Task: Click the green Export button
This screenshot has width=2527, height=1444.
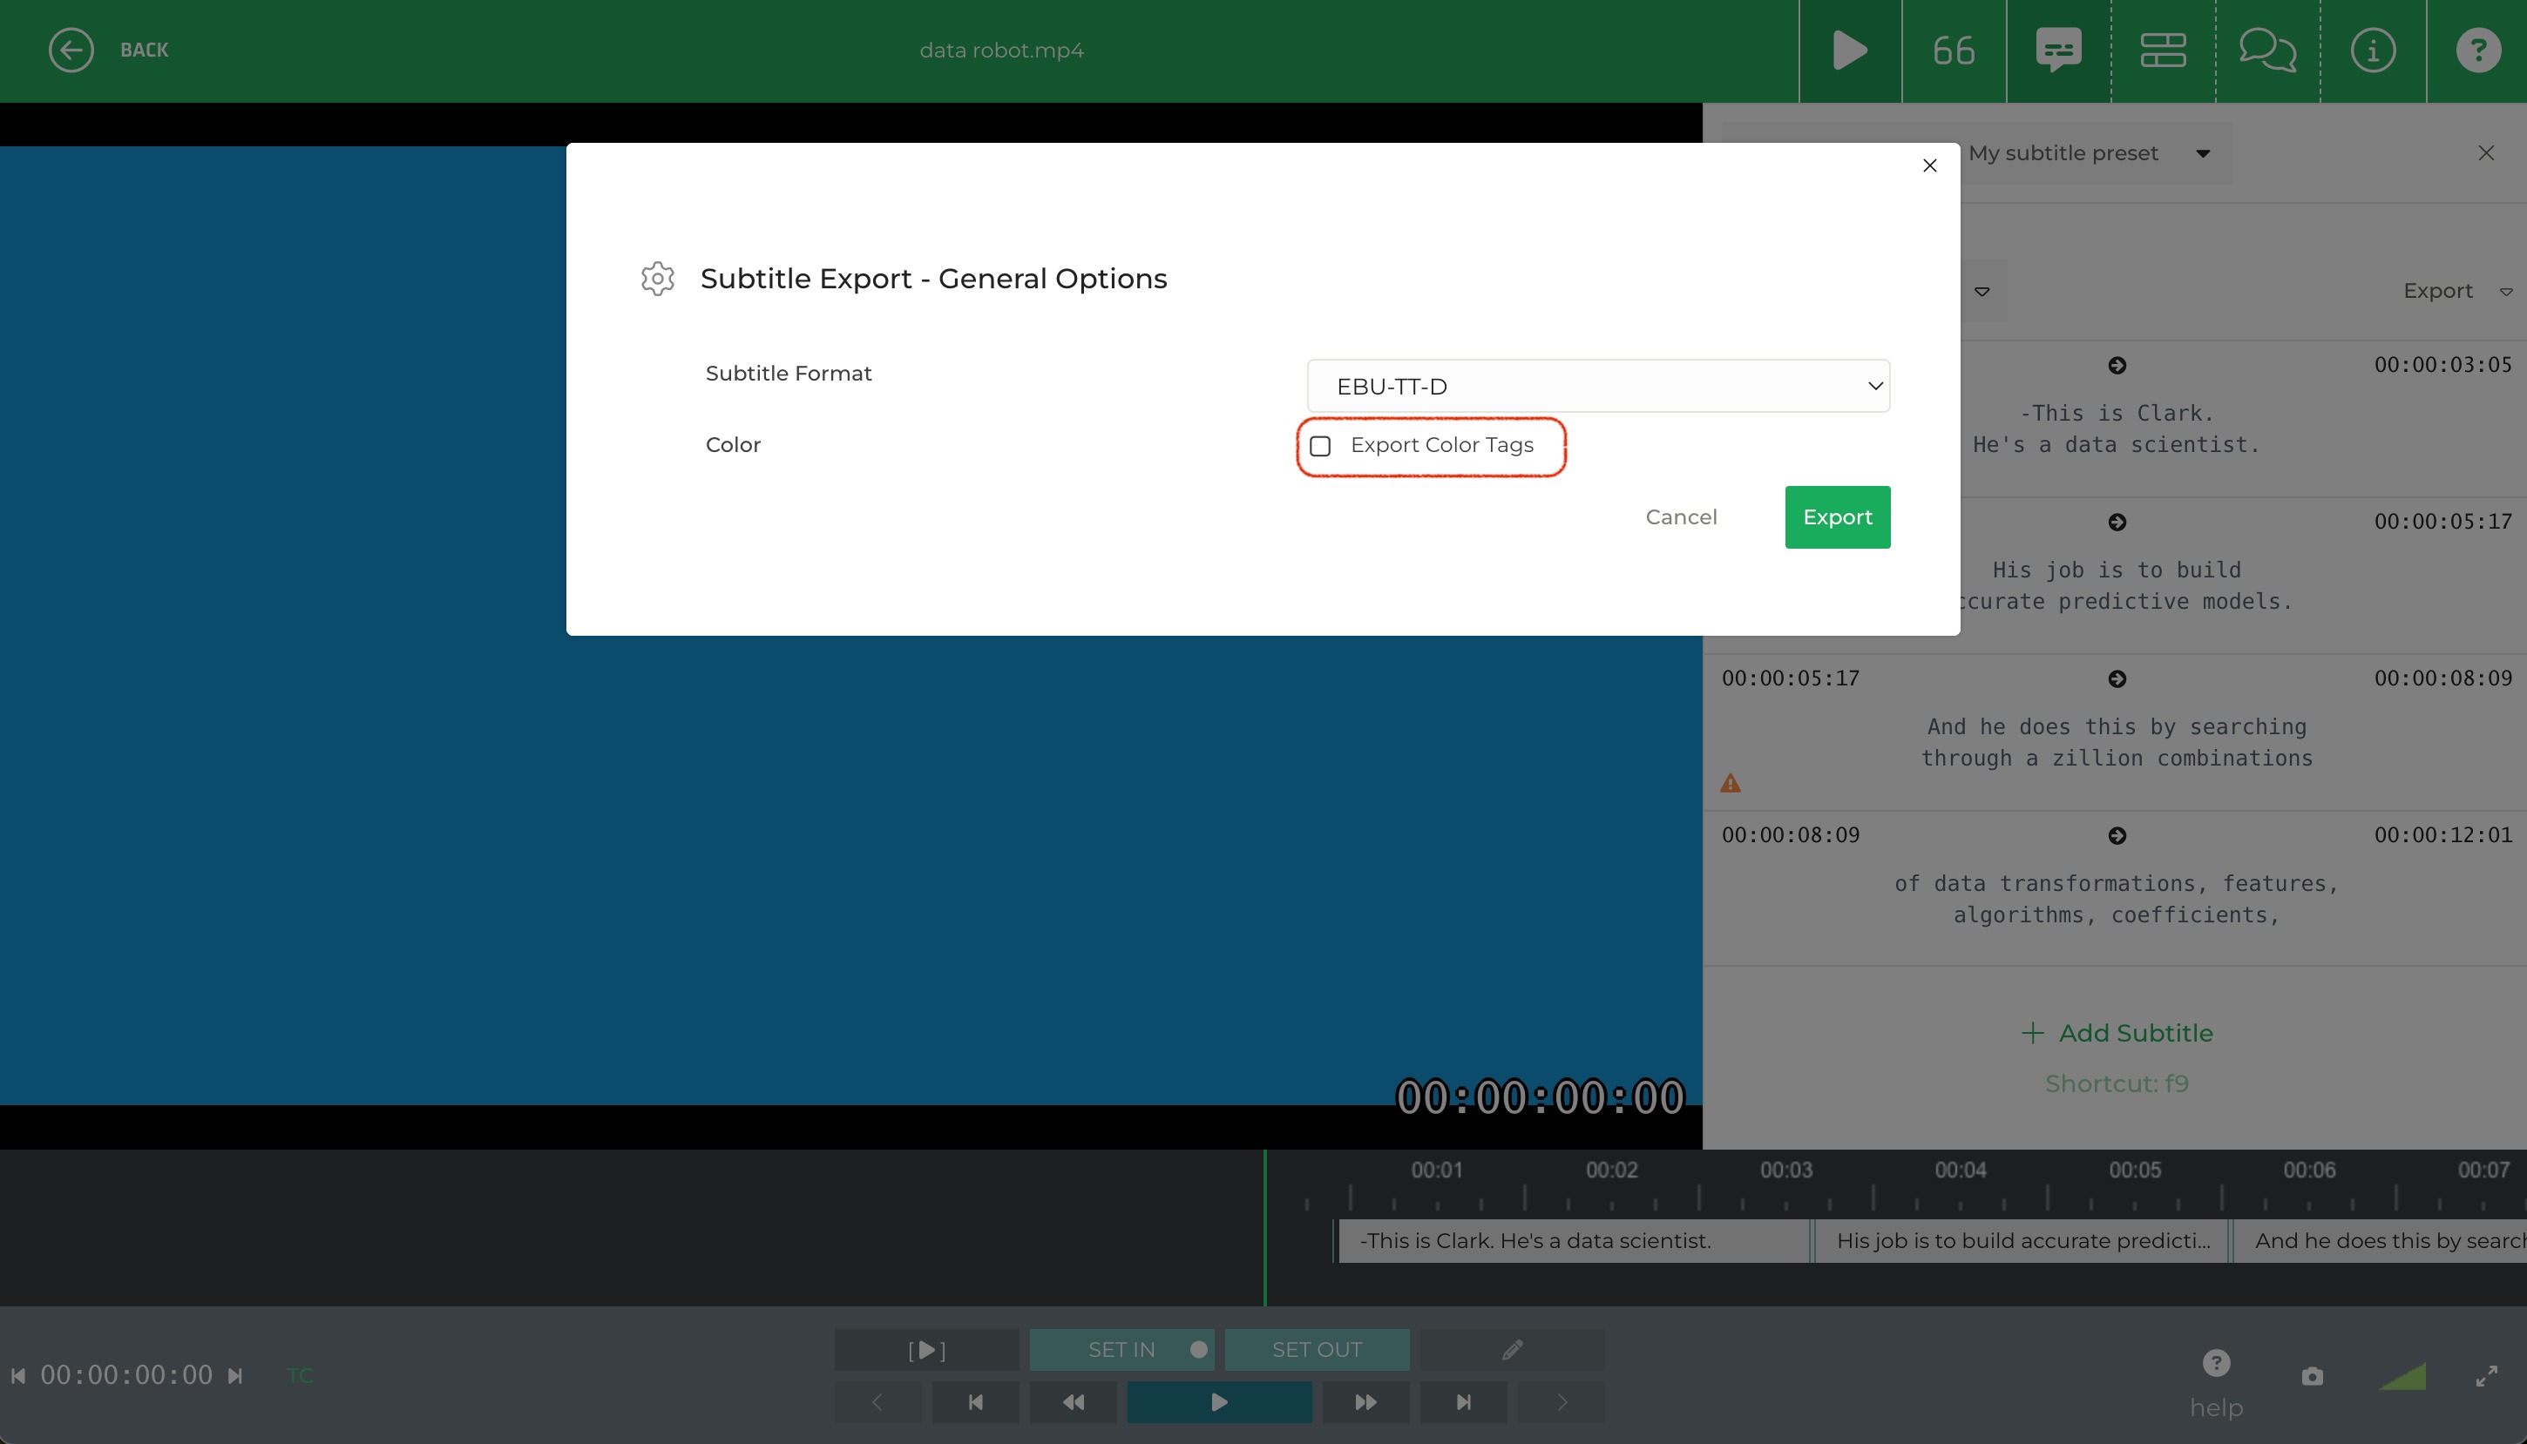Action: click(1838, 516)
